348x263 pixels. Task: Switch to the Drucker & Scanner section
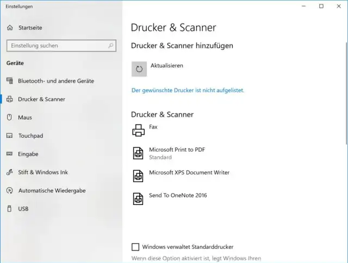(x=41, y=99)
